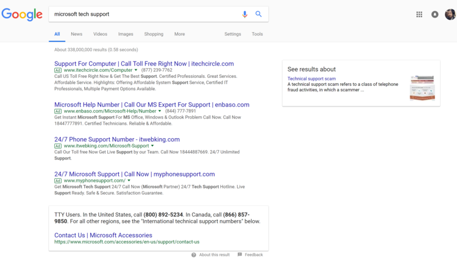The width and height of the screenshot is (457, 261).
Task: Open 24/7 Microsoft Support myphonesupport.com link
Action: click(x=135, y=174)
